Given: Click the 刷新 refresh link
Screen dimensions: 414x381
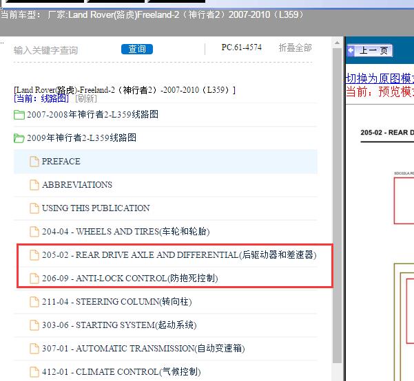Looking at the screenshot, I should (86, 98).
